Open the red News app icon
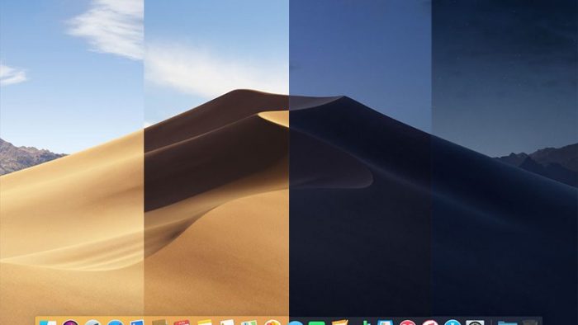The image size is (578, 325). click(x=408, y=323)
